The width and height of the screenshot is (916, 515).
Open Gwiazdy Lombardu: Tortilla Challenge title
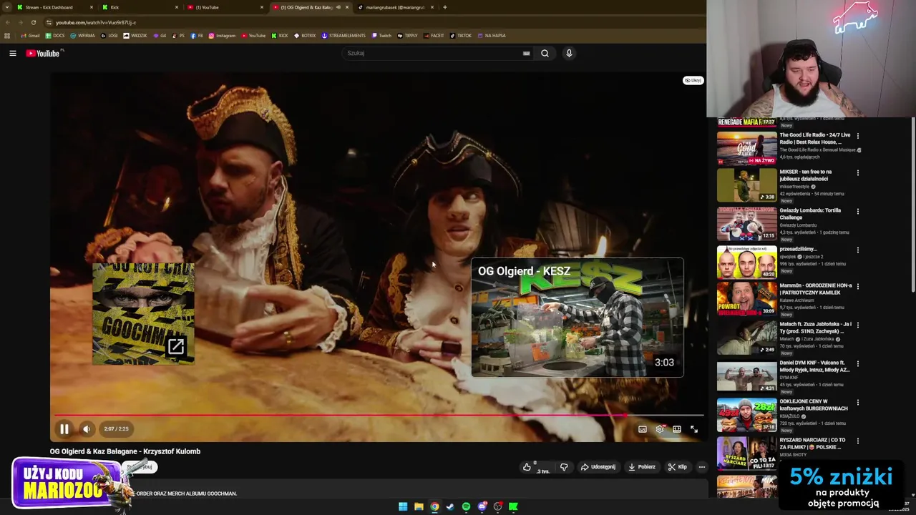click(x=810, y=213)
